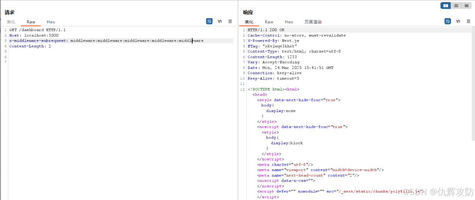Open request panel hamburger options menu
The width and height of the screenshot is (475, 200).
(230, 21)
